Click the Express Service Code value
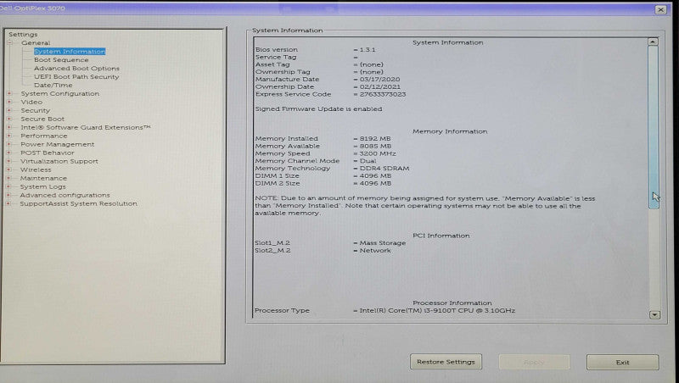The image size is (679, 383). [x=383, y=94]
